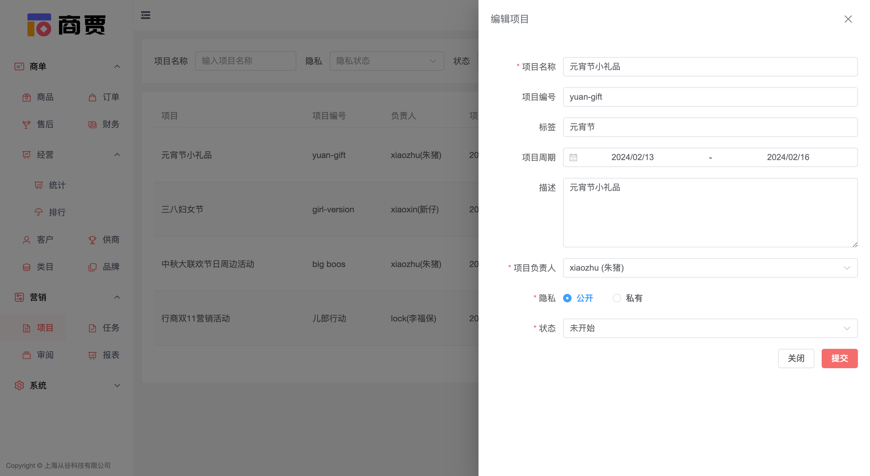Open the 售后 management page
The height and width of the screenshot is (476, 870).
(x=45, y=124)
